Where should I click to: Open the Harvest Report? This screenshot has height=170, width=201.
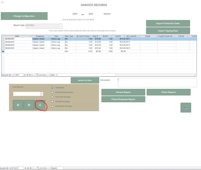(x=123, y=92)
